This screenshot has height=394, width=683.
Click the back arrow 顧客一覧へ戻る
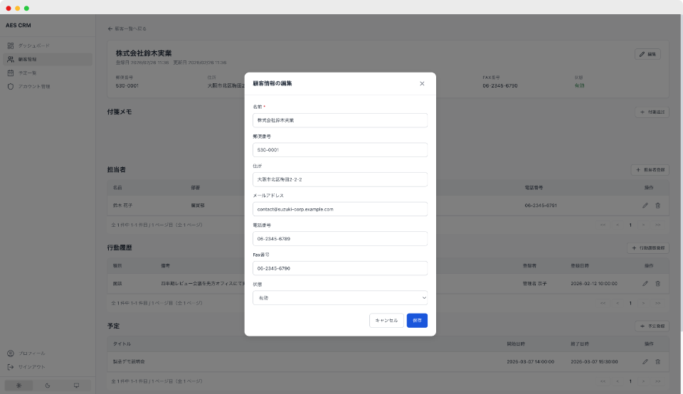pyautogui.click(x=110, y=28)
